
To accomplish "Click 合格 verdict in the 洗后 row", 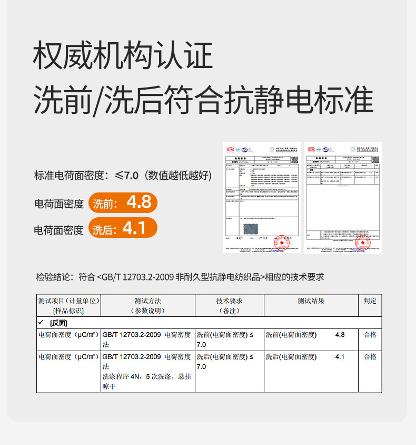I will coord(370,357).
